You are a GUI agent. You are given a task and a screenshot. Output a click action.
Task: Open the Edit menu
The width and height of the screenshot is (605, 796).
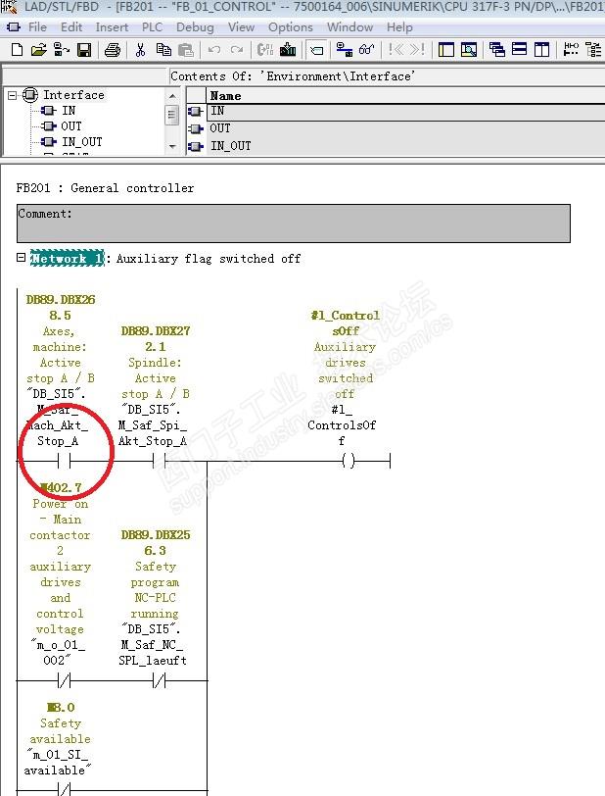point(71,26)
